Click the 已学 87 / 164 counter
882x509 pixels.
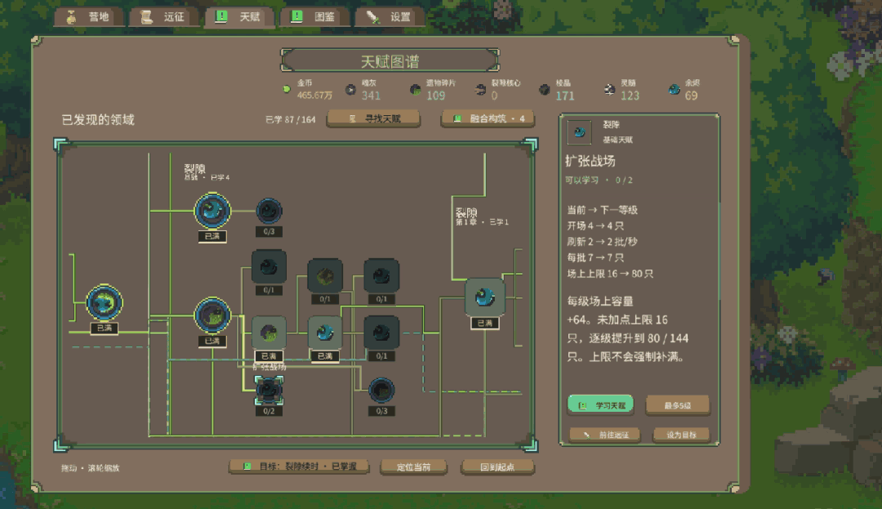pos(290,119)
